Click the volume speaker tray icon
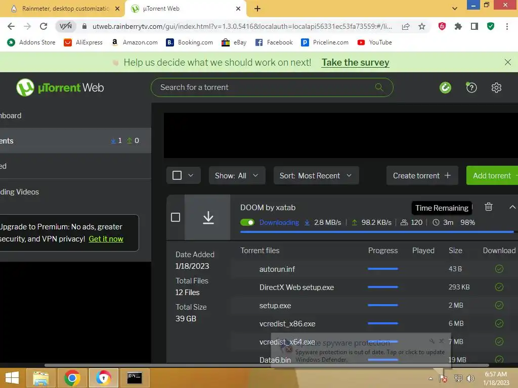Screen dimensions: 518x388 [470, 378]
